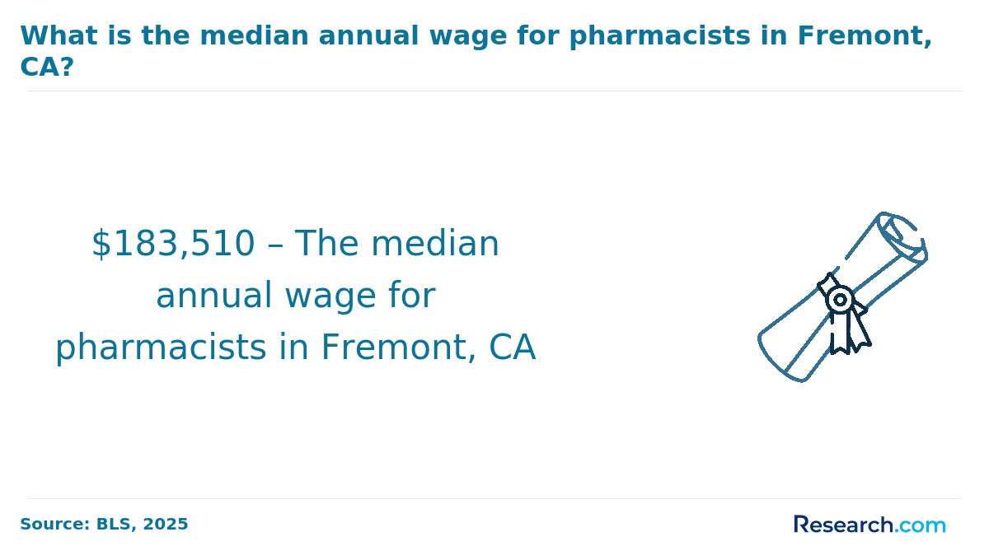Screen dimensions: 989x560
Task: Click the rolled diploma scroll icon
Action: (x=842, y=296)
